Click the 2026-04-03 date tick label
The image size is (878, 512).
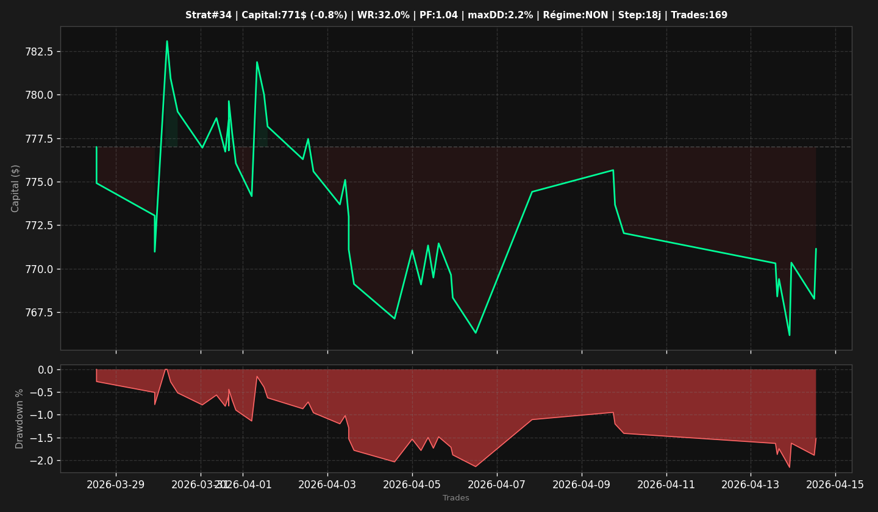point(327,485)
